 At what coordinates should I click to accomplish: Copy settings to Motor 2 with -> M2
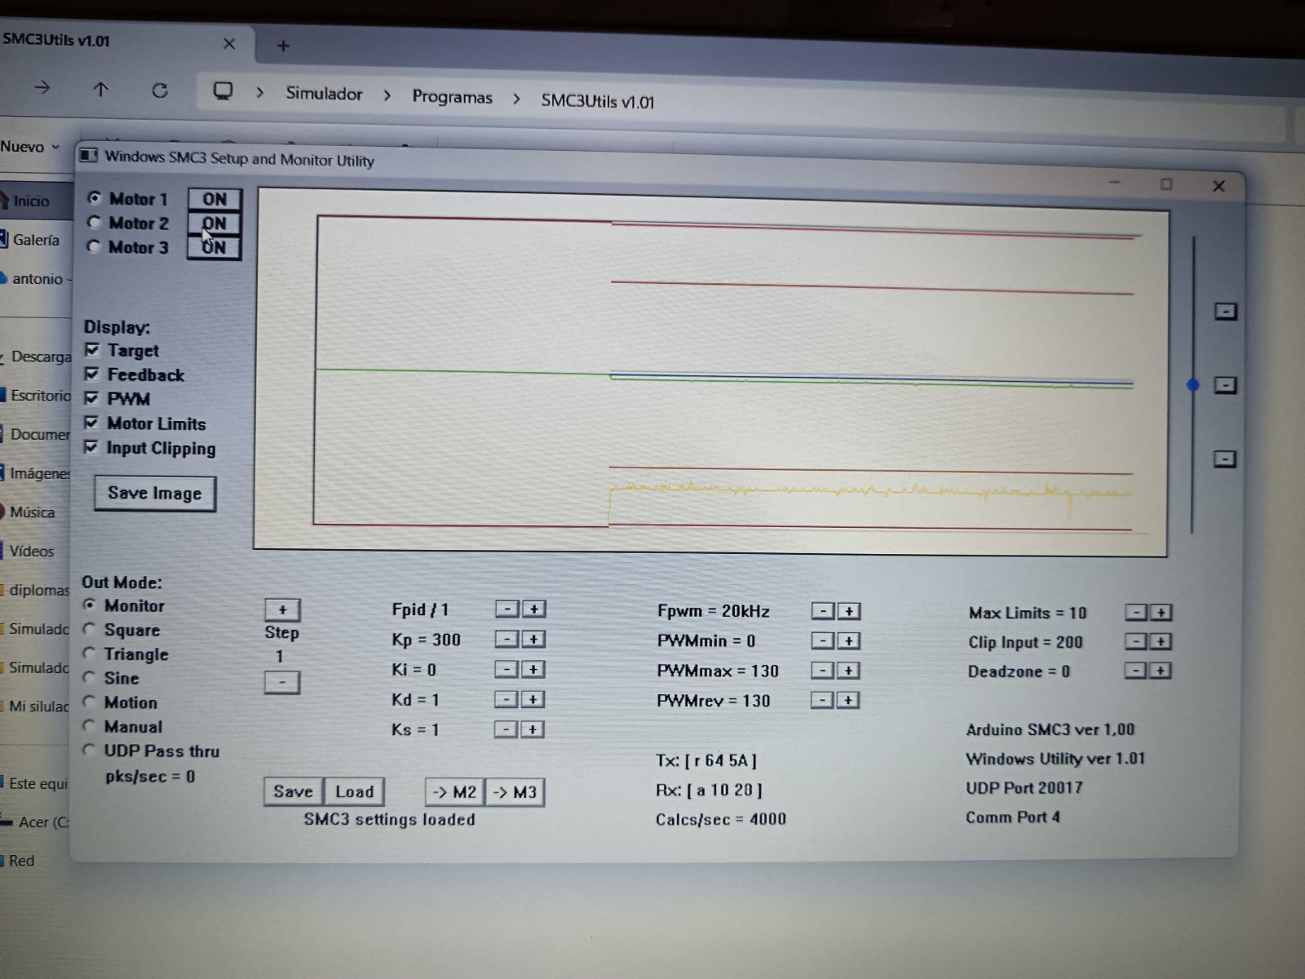click(x=455, y=792)
